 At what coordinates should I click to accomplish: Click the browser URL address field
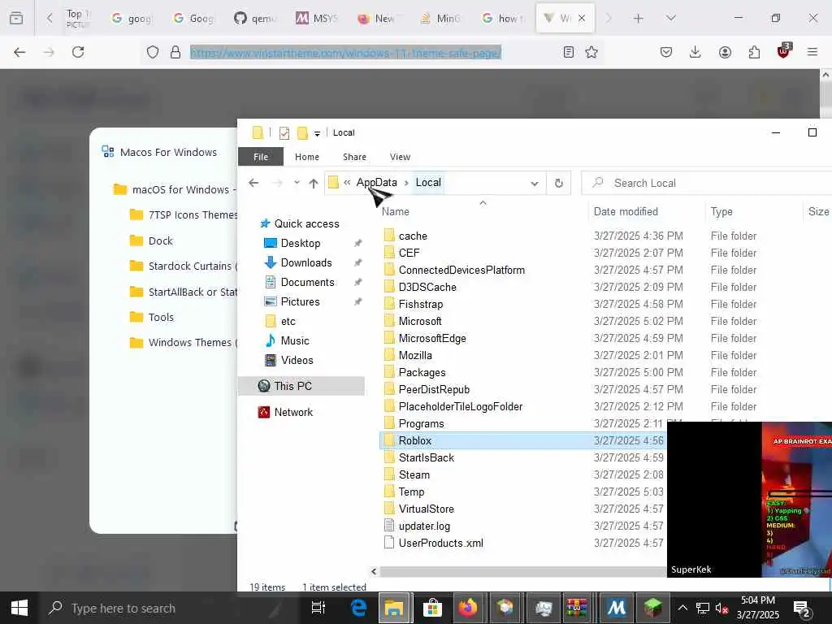345,52
